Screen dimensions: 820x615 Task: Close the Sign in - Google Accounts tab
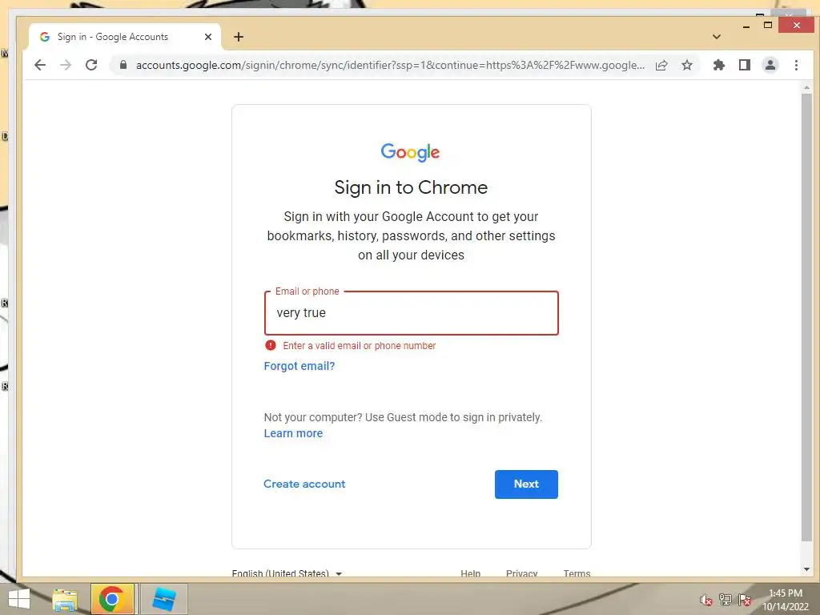point(207,37)
